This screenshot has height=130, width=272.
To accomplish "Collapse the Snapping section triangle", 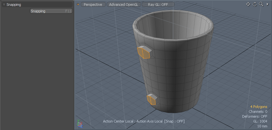I will (4, 5).
